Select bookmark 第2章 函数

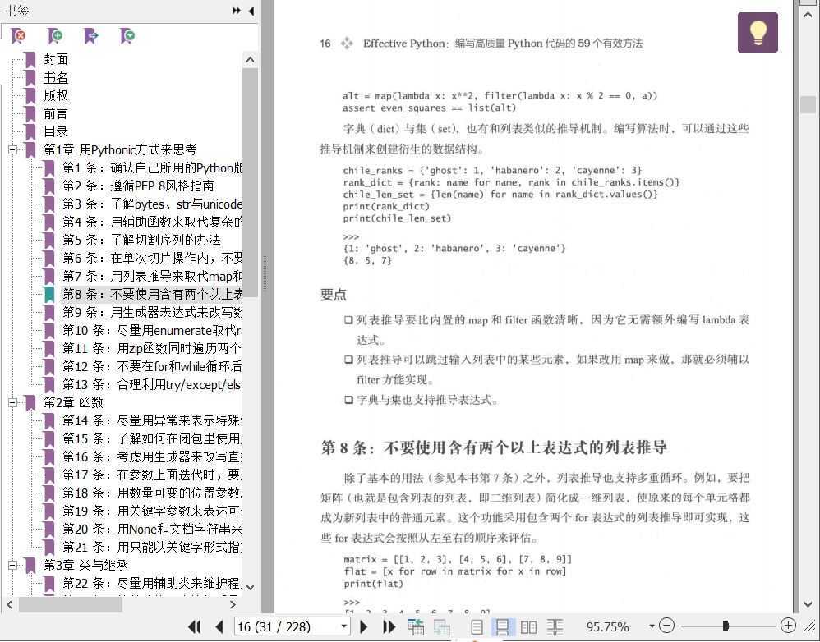[x=73, y=403]
